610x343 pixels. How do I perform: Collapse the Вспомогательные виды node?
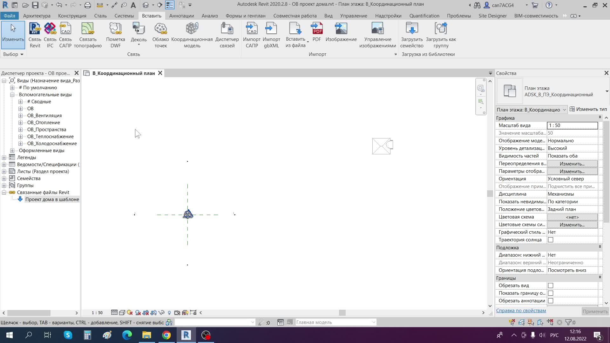pos(12,95)
